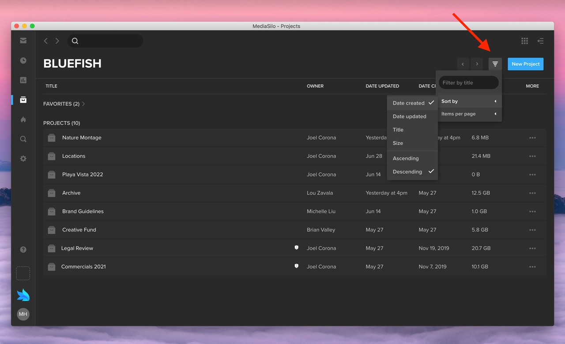Open more options for Playa Vista 2022
The image size is (565, 344).
click(x=532, y=175)
